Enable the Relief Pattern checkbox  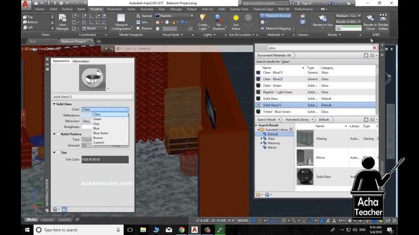click(58, 134)
